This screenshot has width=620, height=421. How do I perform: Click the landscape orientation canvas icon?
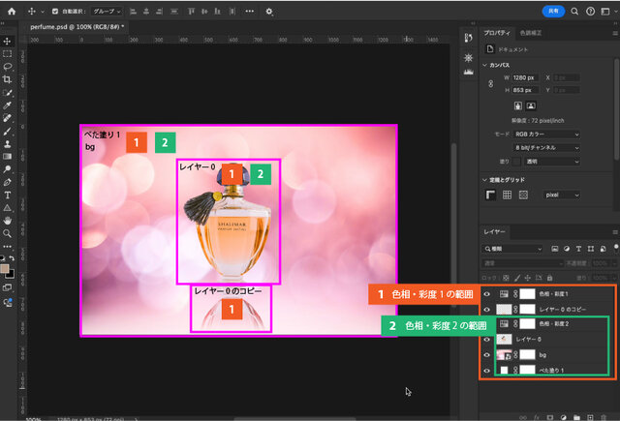tap(532, 104)
